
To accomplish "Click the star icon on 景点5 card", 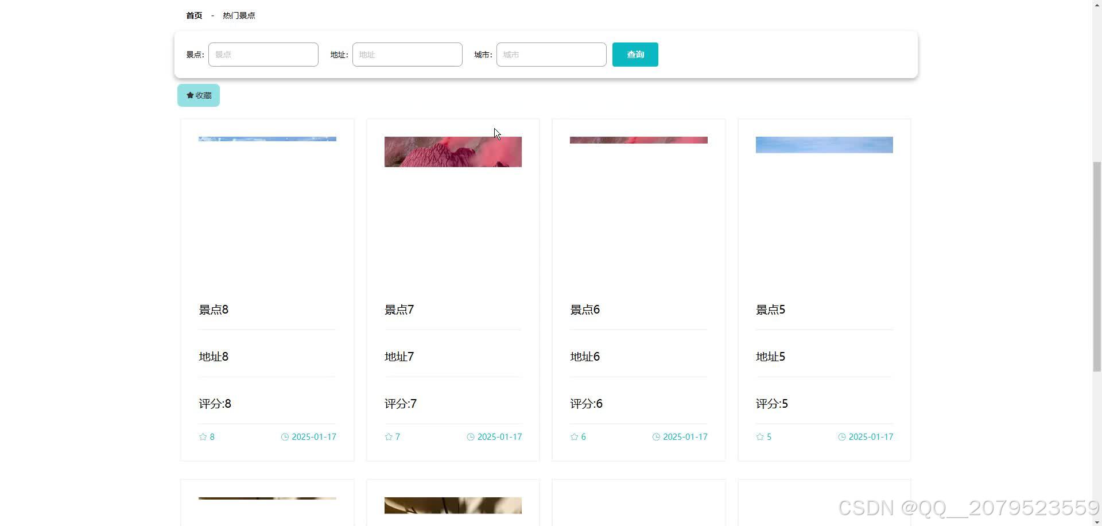I will point(760,437).
